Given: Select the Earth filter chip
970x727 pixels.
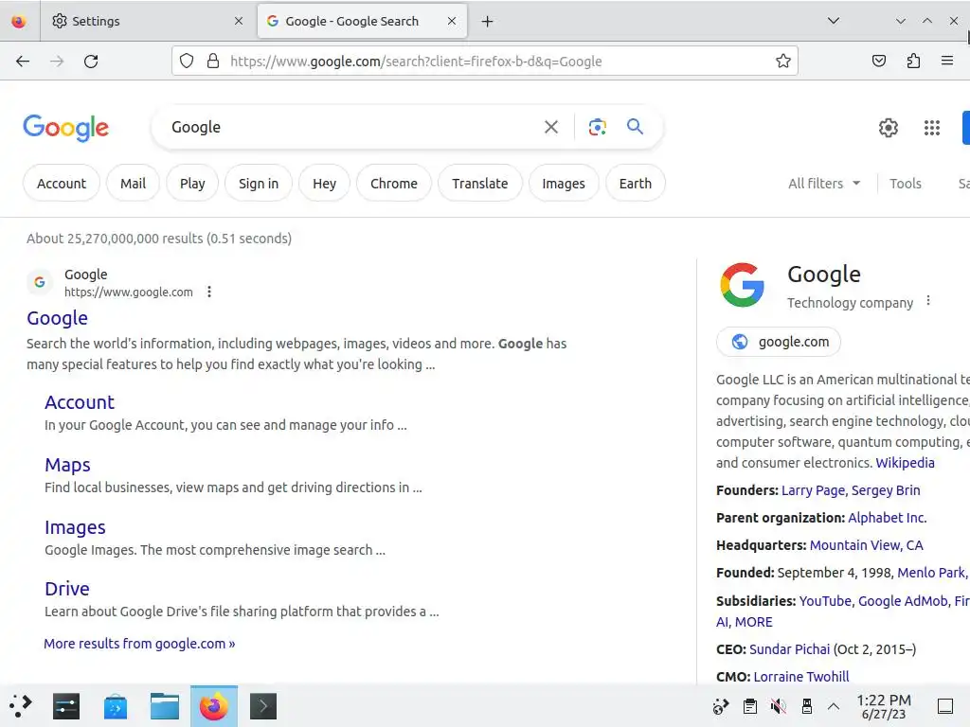Looking at the screenshot, I should [636, 184].
